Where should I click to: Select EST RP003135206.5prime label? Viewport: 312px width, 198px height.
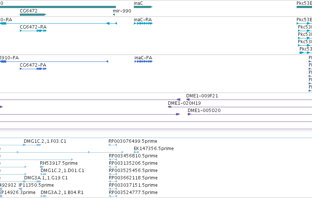(x=133, y=163)
